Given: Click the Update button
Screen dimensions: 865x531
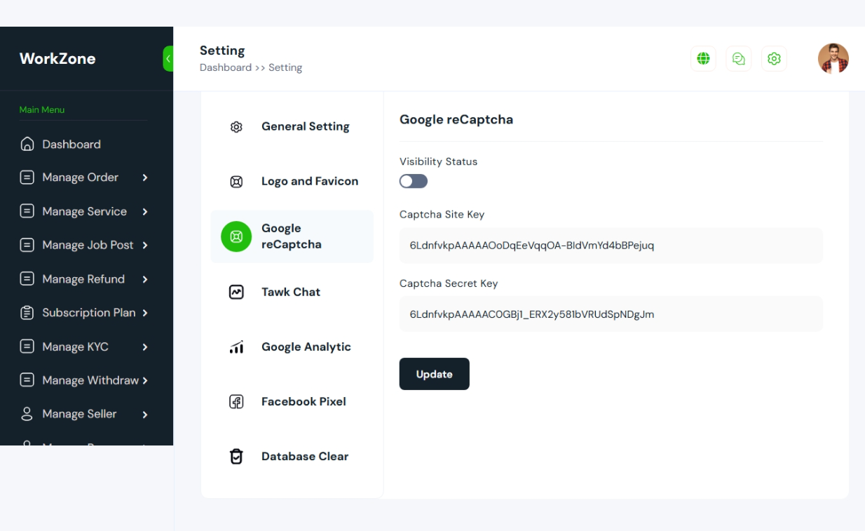Looking at the screenshot, I should click(435, 374).
